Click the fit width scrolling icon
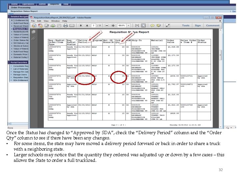Image resolution: width=237 pixels, height=178 pixels. pos(137,26)
